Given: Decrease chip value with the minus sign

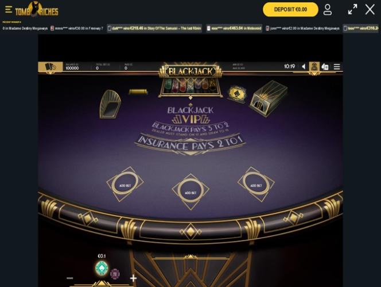Looking at the screenshot, I should (70, 278).
